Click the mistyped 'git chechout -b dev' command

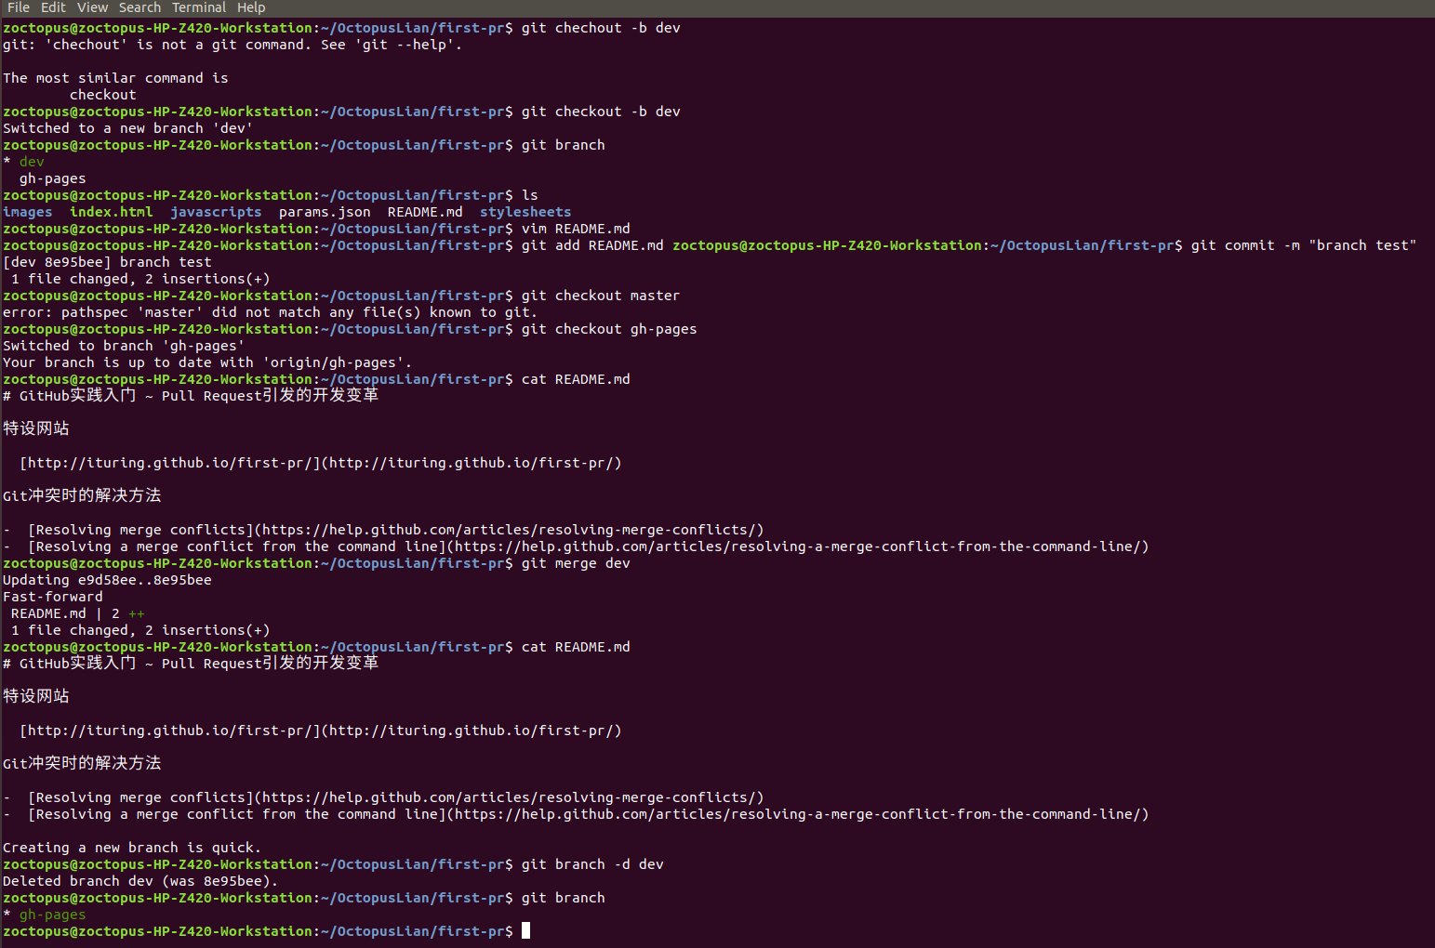point(601,28)
